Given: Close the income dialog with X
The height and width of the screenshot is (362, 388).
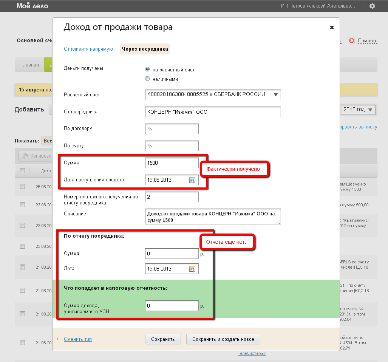Looking at the screenshot, I should click(x=332, y=27).
